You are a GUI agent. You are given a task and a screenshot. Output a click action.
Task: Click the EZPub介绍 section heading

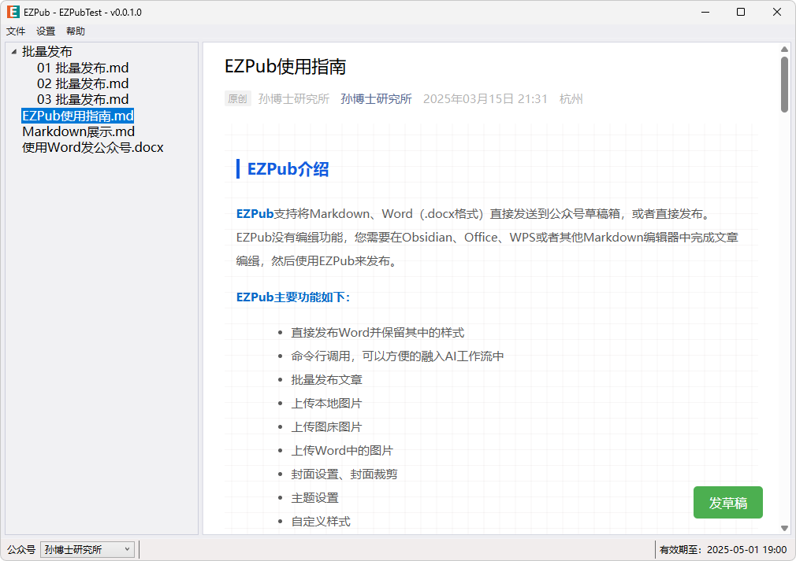coord(288,169)
